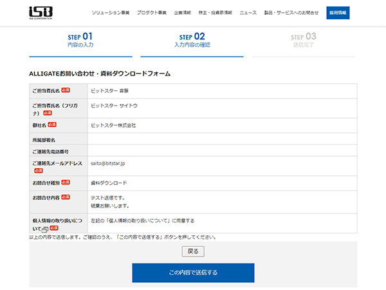The width and height of the screenshot is (386, 290).
Task: Select 株主・投資家情報 in the header
Action: pyautogui.click(x=215, y=13)
